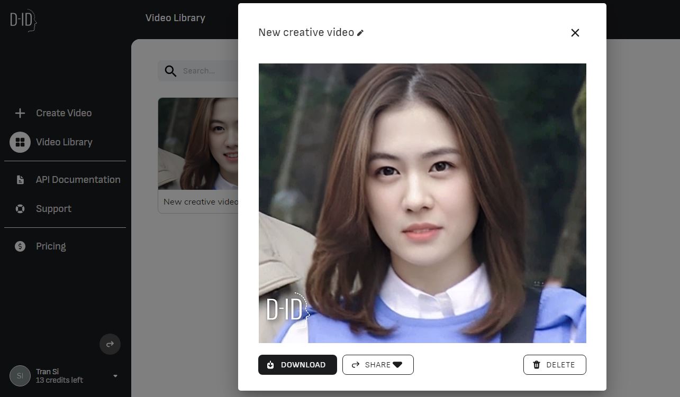Click the Support lifebuoy icon
Screen dimensions: 680x397
click(20, 209)
